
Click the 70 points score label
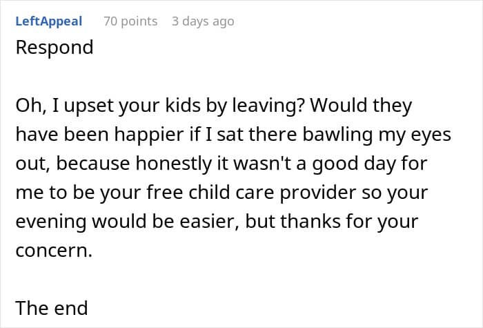[130, 21]
